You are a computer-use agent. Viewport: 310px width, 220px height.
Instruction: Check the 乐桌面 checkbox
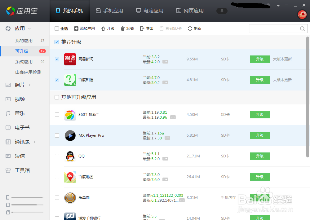click(57, 198)
